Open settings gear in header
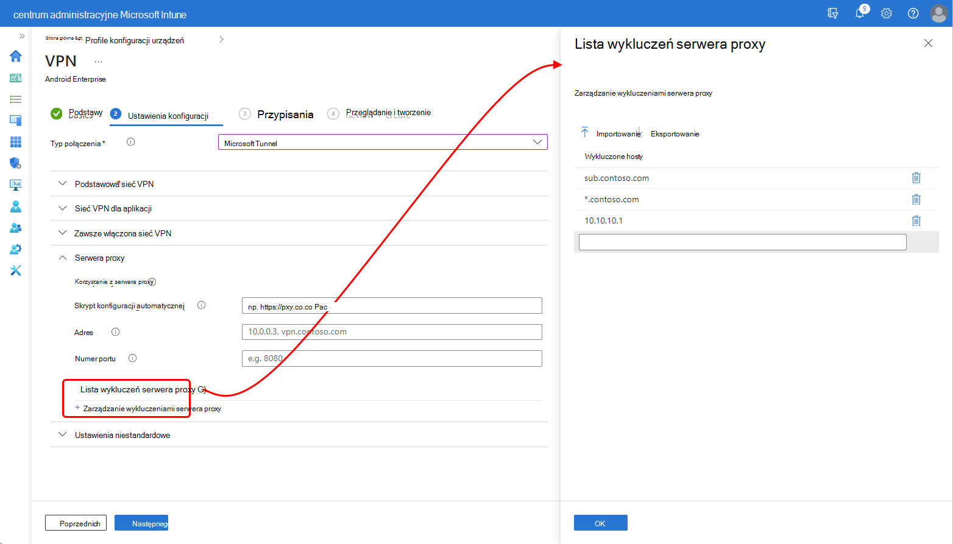Screen dimensions: 953x544 click(x=887, y=13)
